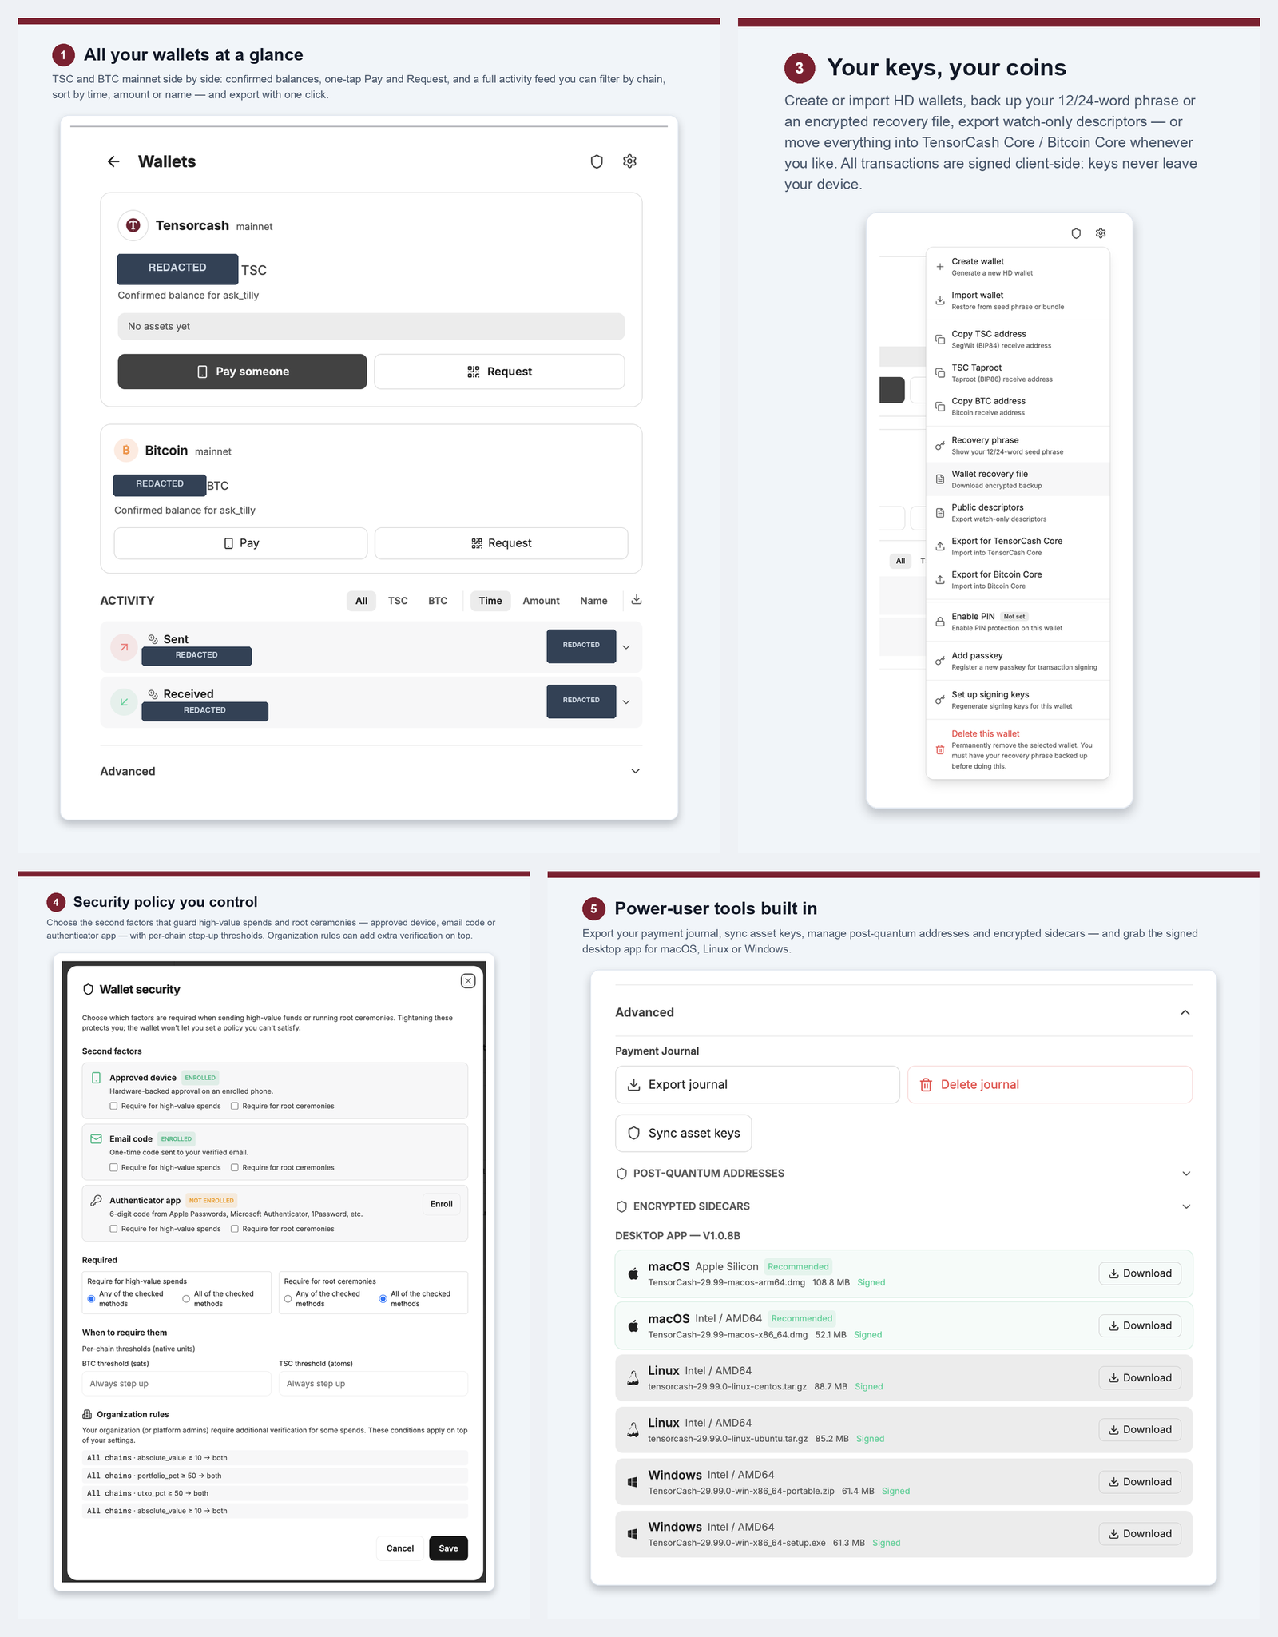Viewport: 1278px width, 1637px height.
Task: Click the Apple logo on the Apple Silicon row
Action: click(633, 1273)
